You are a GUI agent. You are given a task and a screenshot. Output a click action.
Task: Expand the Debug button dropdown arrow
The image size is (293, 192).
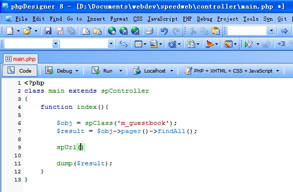pyautogui.click(x=77, y=71)
